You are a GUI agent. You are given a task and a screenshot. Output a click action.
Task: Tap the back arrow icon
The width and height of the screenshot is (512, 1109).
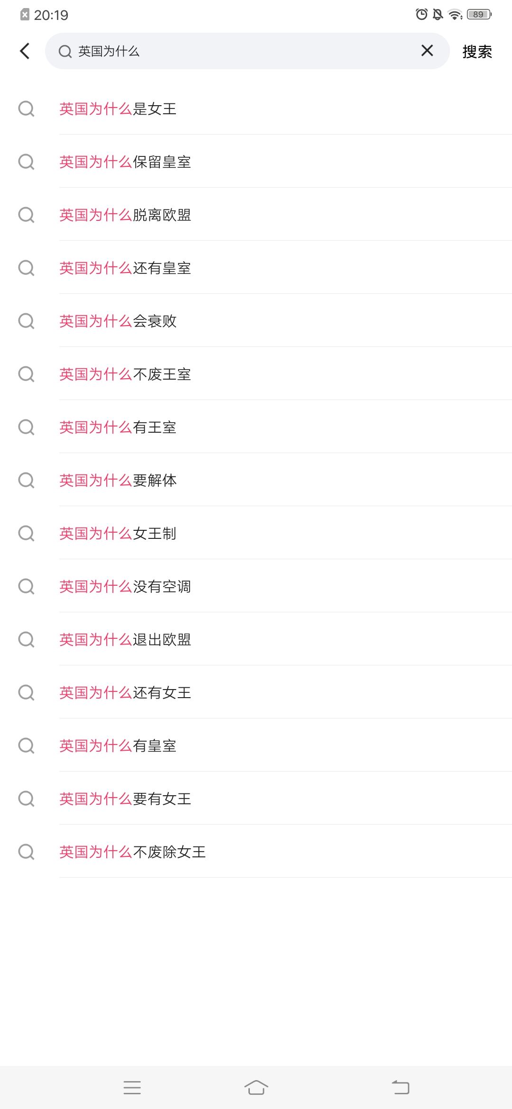tap(25, 51)
